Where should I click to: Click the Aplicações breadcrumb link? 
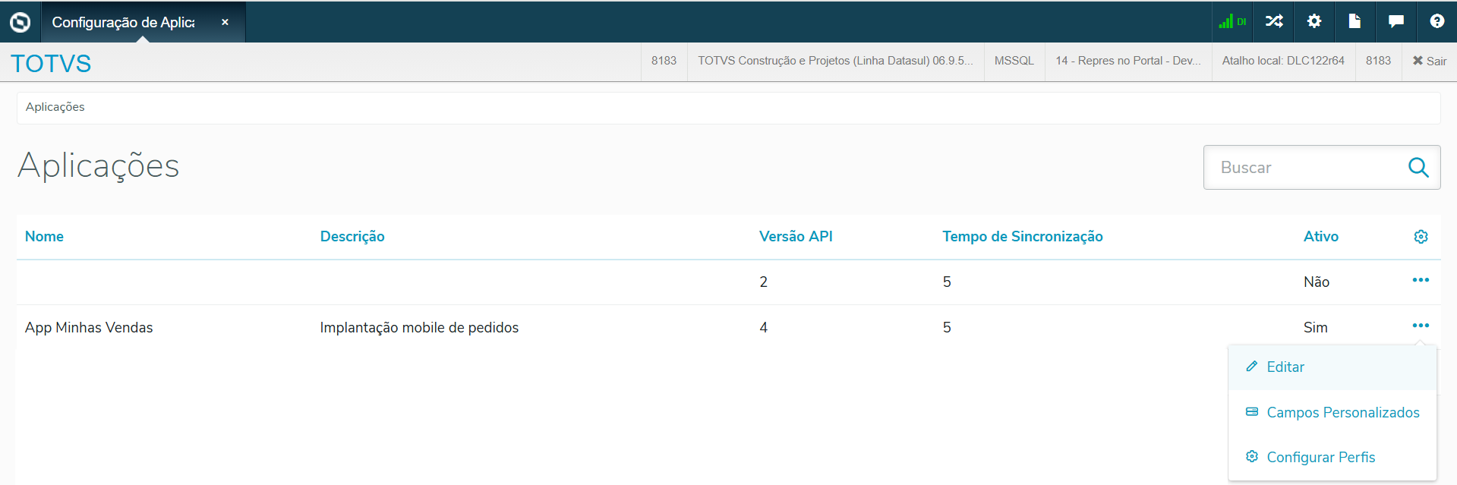55,107
